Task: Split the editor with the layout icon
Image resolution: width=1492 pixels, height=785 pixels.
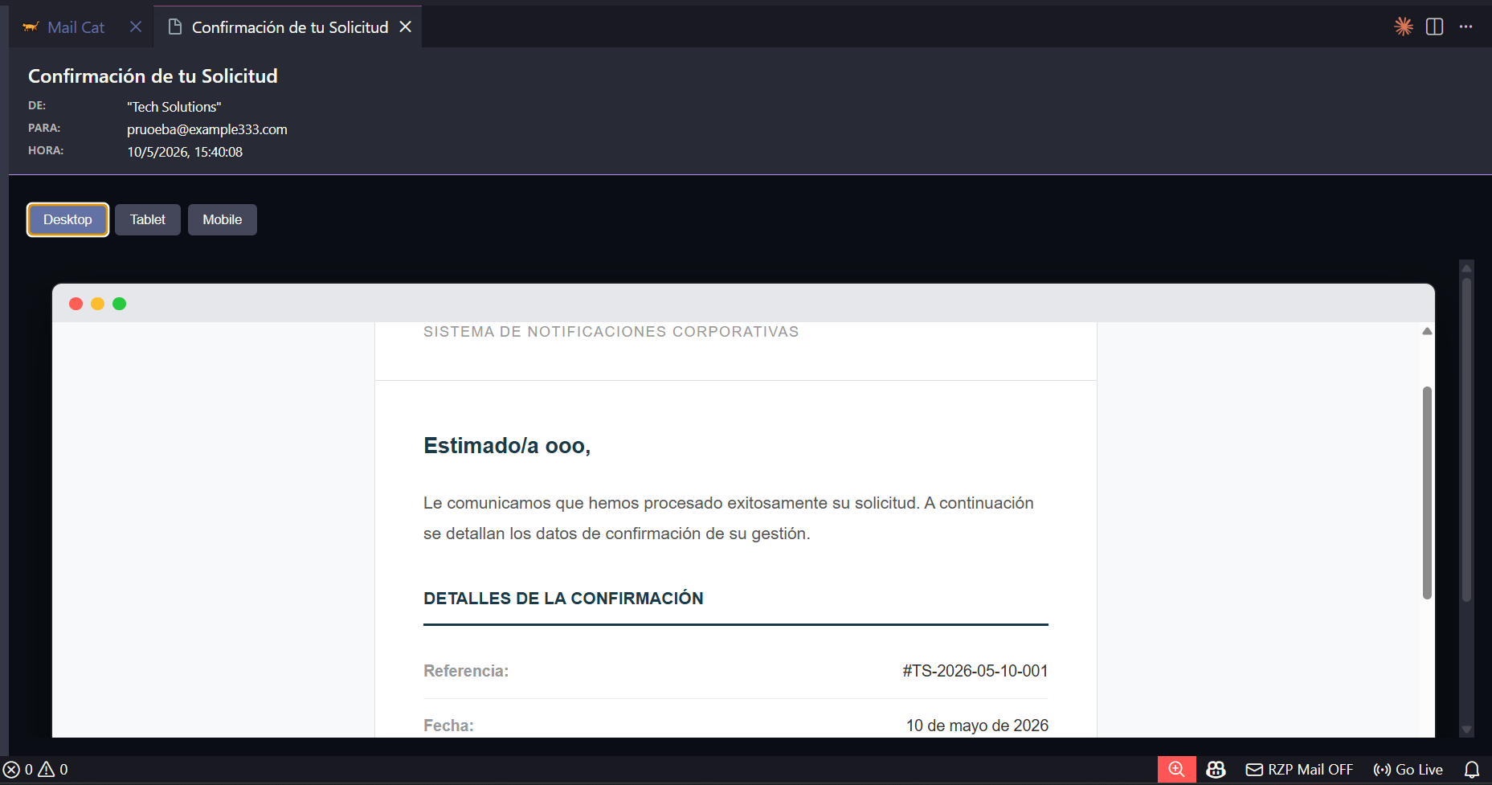Action: tap(1434, 27)
